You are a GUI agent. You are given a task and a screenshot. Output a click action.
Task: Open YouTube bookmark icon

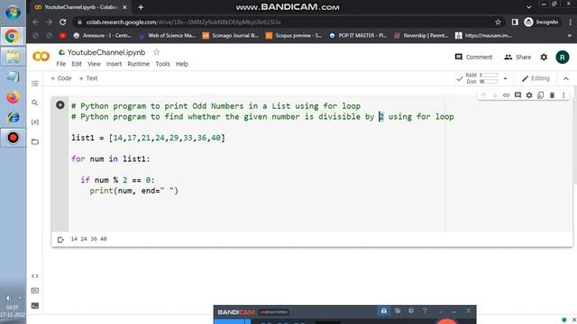tap(62, 36)
